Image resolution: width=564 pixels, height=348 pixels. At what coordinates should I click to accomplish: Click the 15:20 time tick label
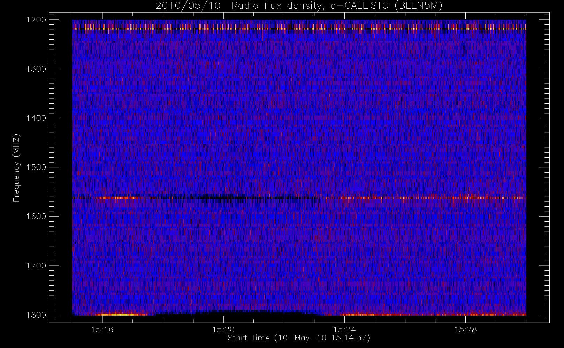tap(223, 329)
